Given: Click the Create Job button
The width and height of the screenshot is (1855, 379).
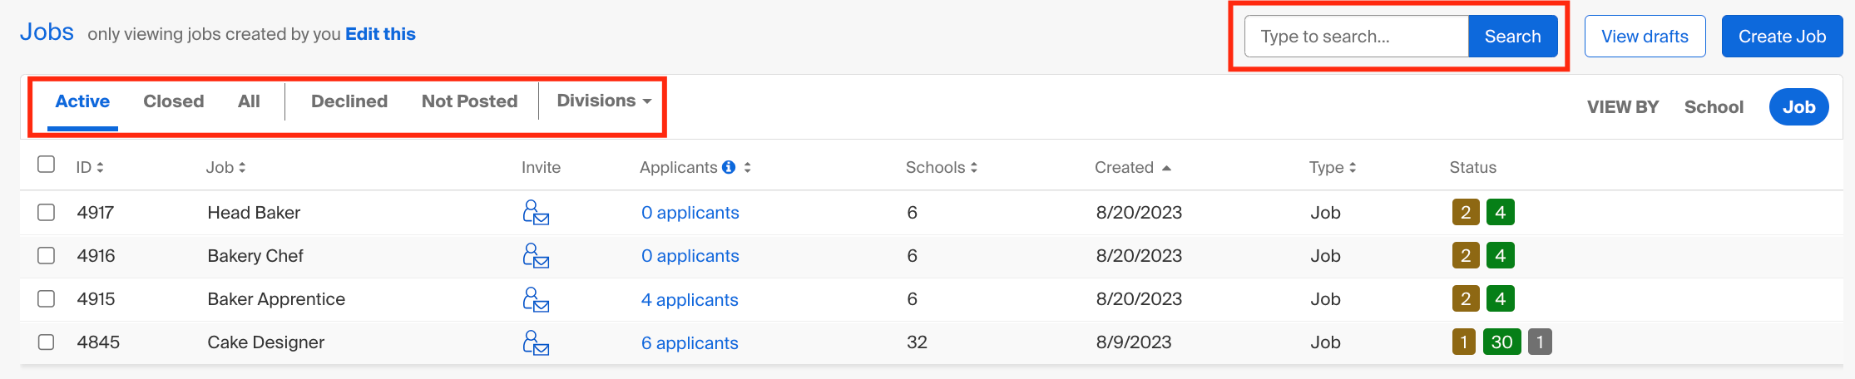Looking at the screenshot, I should pos(1782,37).
